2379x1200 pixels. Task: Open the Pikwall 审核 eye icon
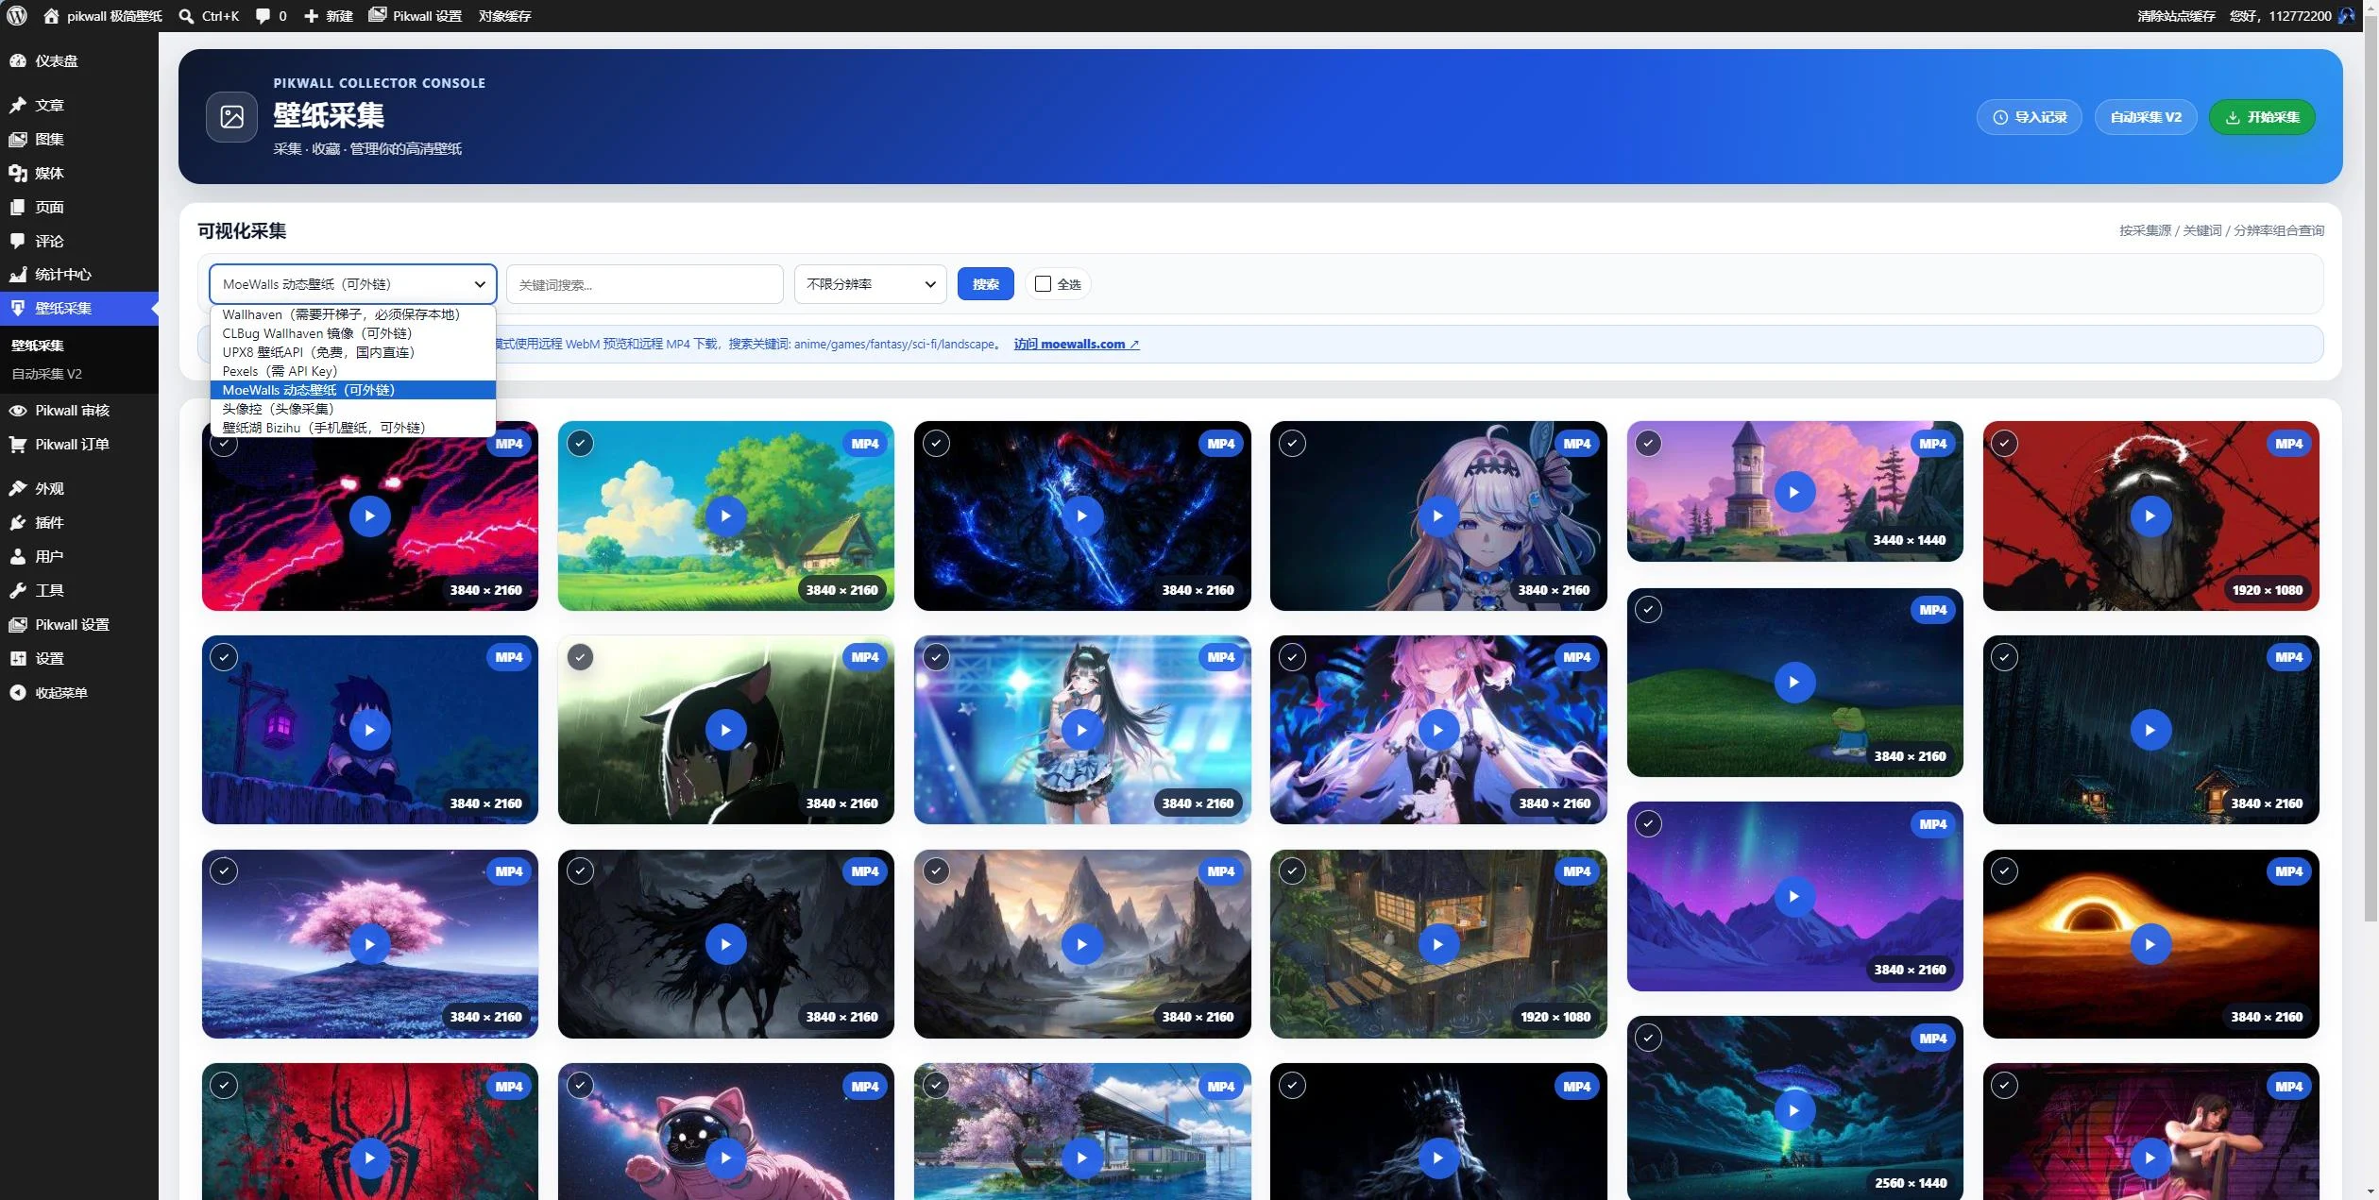click(x=18, y=411)
